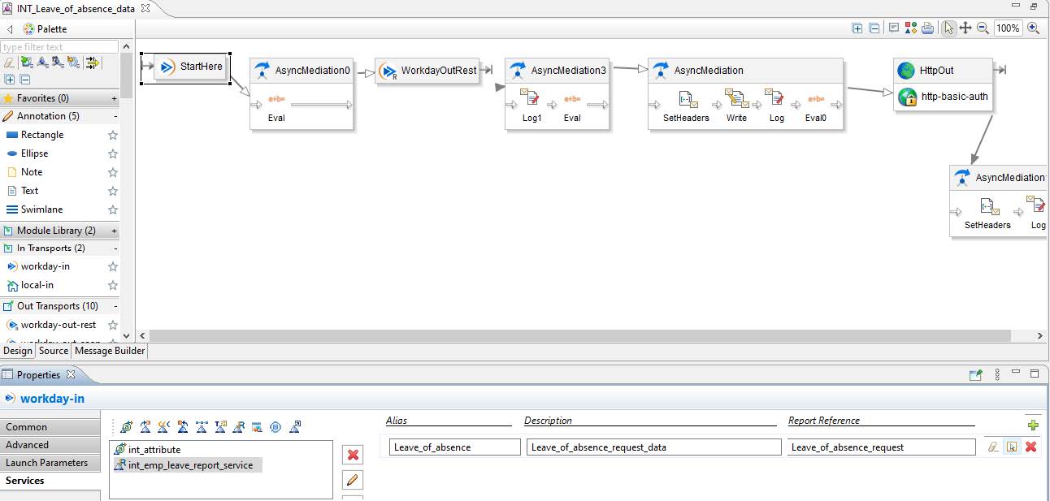Screen dimensions: 1050x501
Task: Select the pan move tool
Action: click(x=965, y=28)
